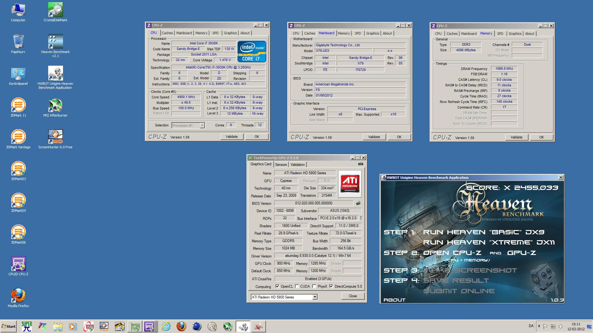Click Validate in the Memory CPU-Z window

pyautogui.click(x=516, y=137)
